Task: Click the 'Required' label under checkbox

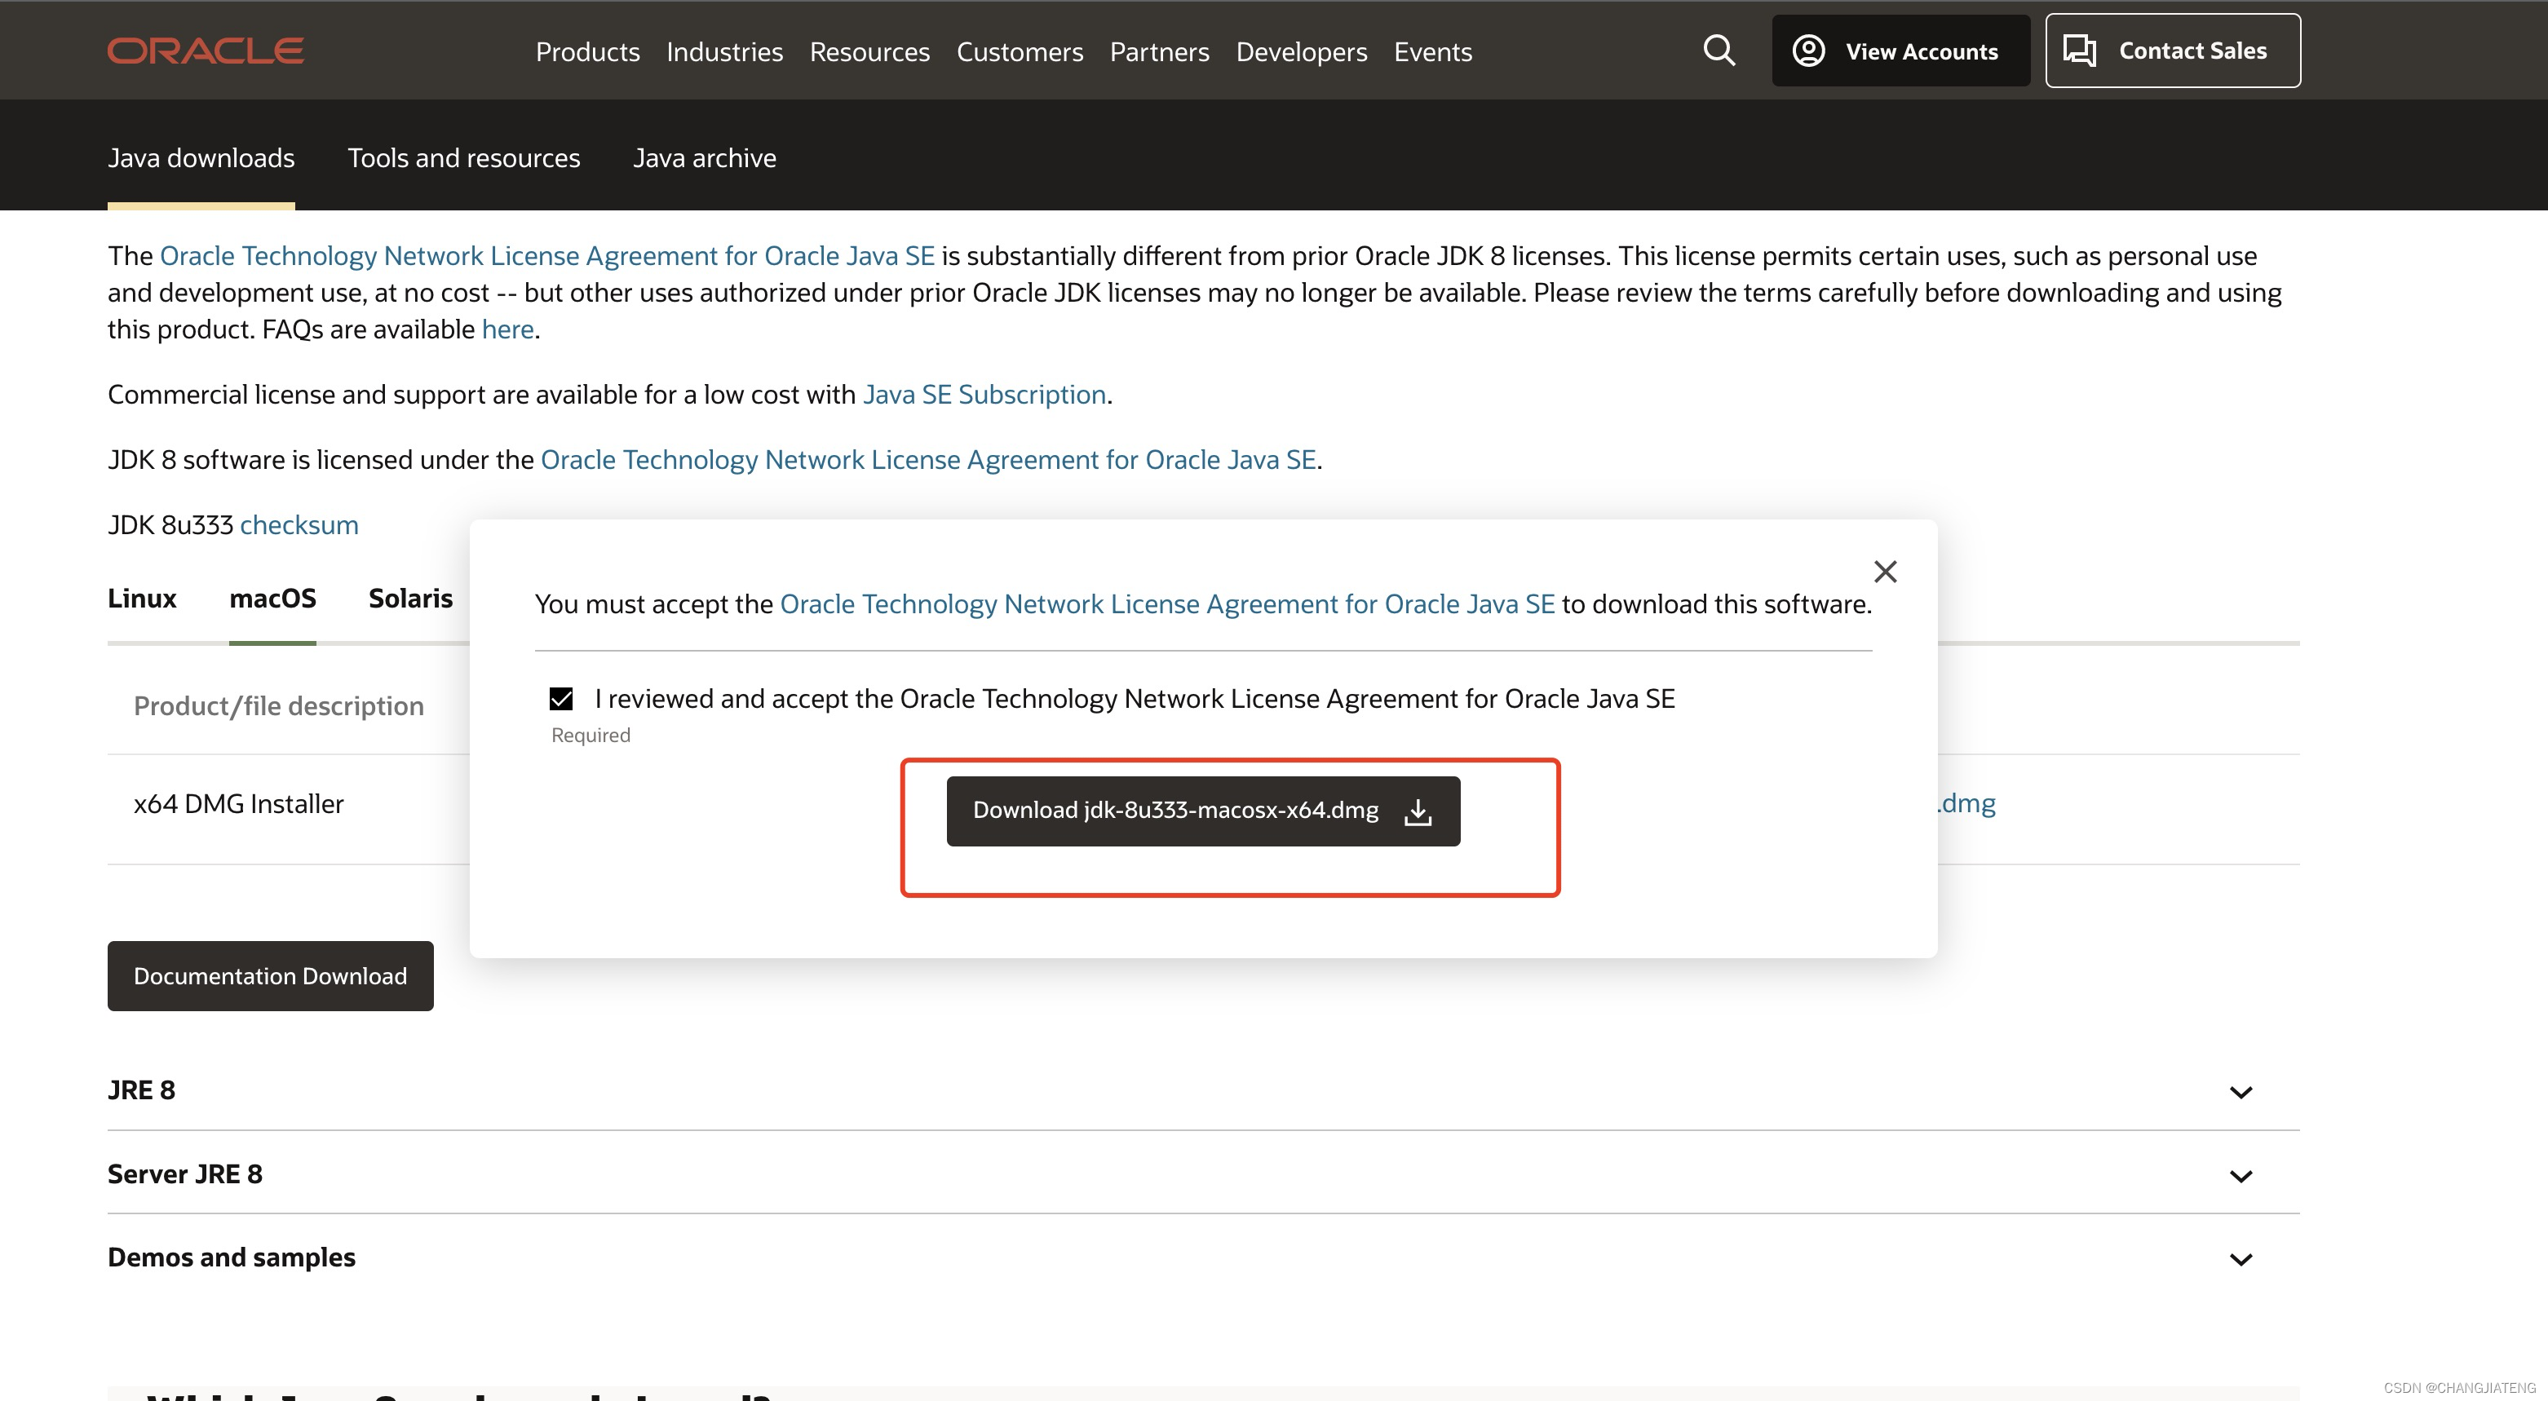Action: pyautogui.click(x=591, y=736)
